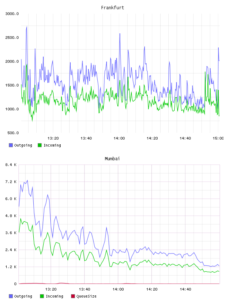Viewport: 225px width, 302px height.
Task: Click the 1.2 K y-axis label in Mumbai
Action: coord(11,267)
